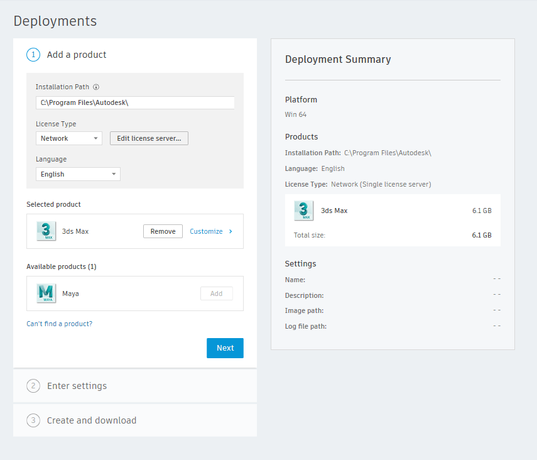Expand the Create and download step
The height and width of the screenshot is (460, 537).
click(135, 420)
